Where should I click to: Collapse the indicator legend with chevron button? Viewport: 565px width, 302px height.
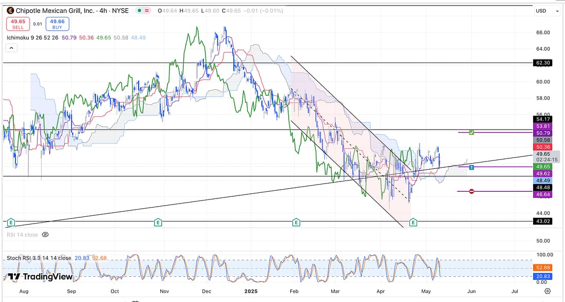[11, 48]
